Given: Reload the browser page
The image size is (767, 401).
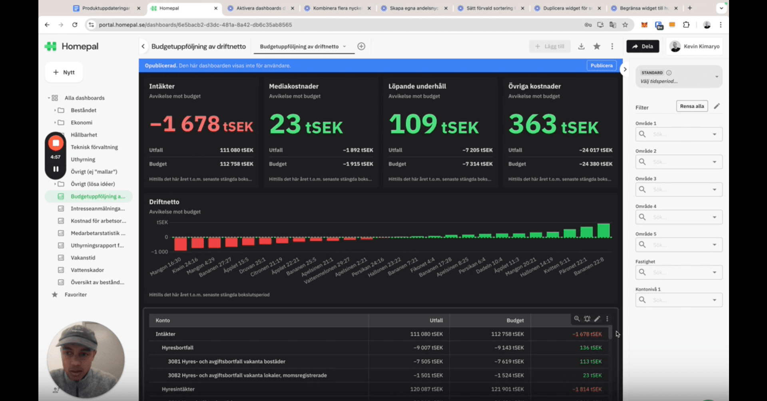Looking at the screenshot, I should point(75,25).
